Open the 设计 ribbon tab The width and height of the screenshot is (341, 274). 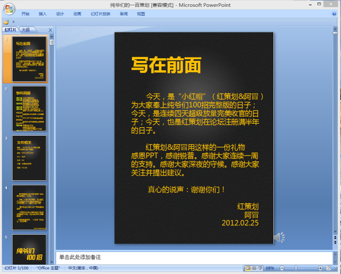[x=60, y=14]
